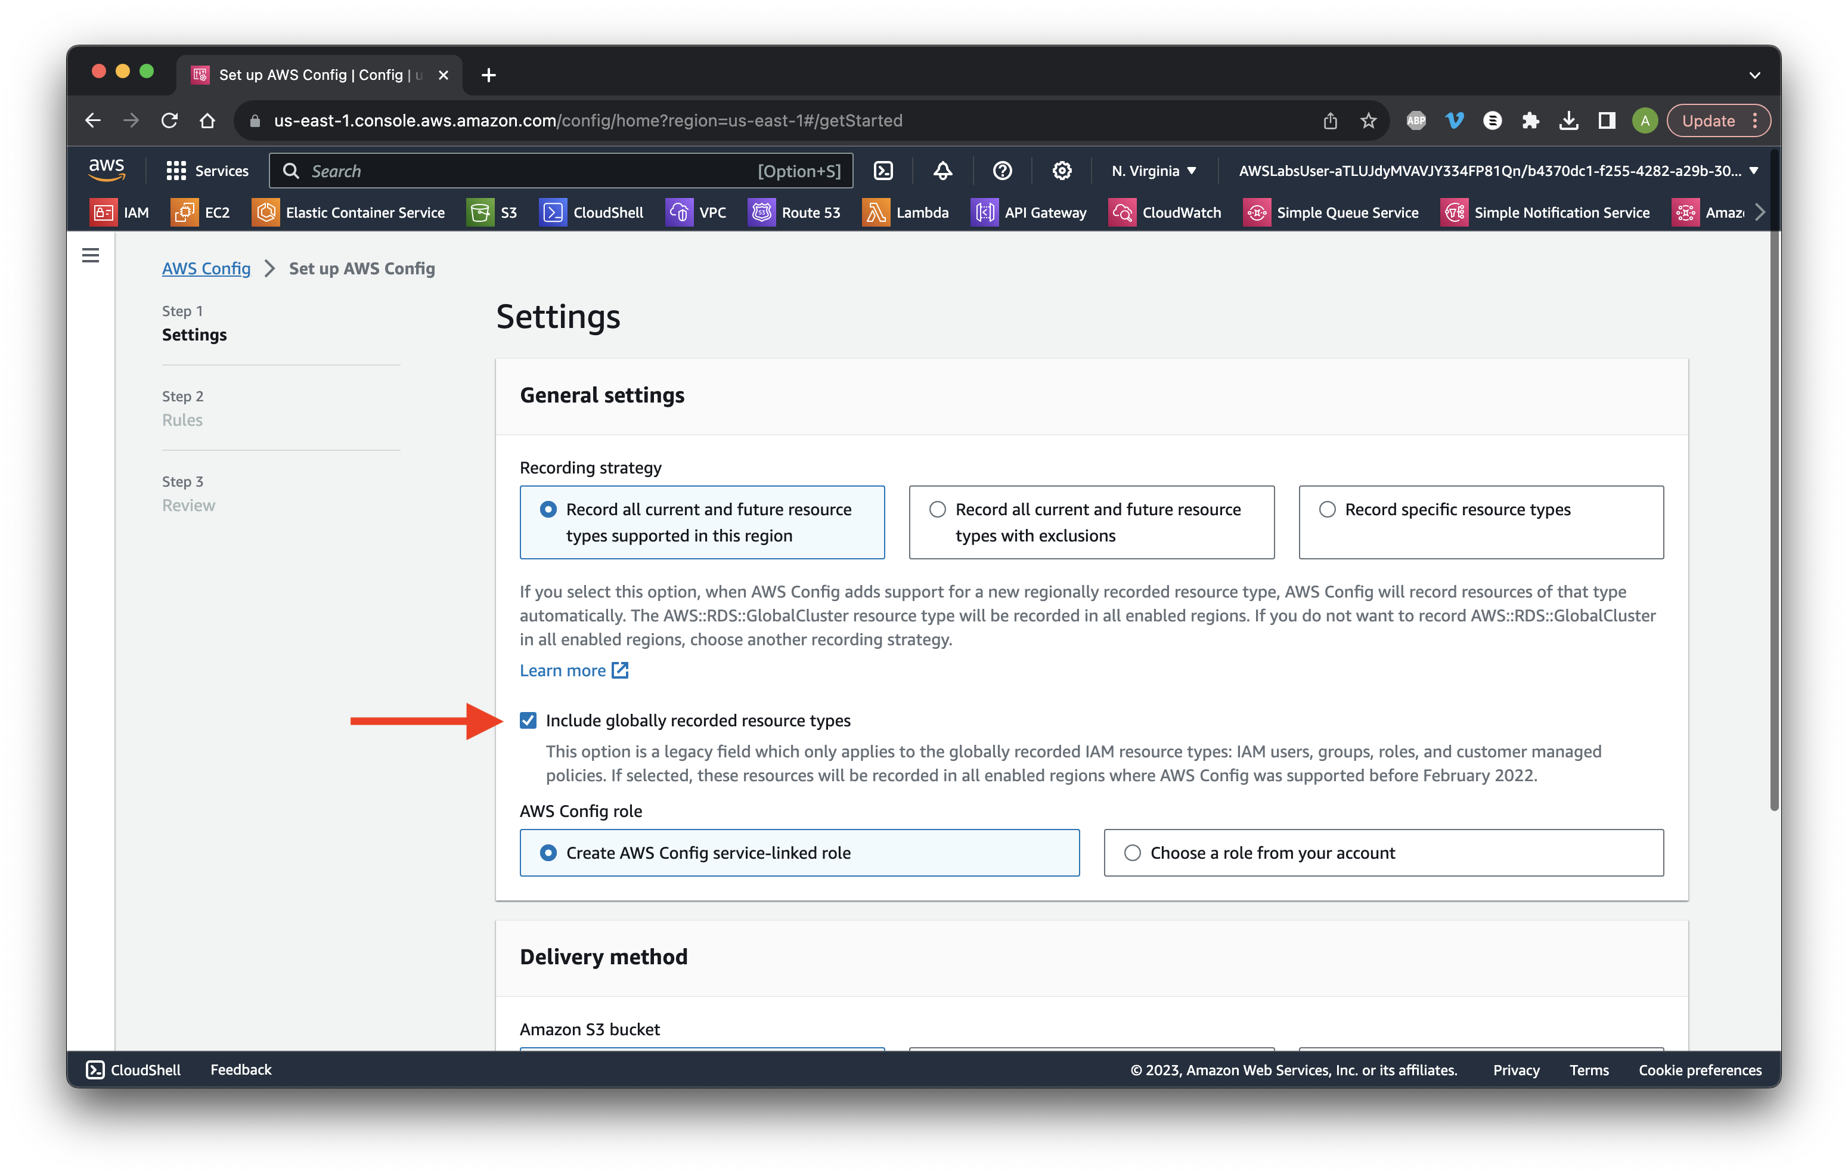Click the browser home button
The width and height of the screenshot is (1848, 1176).
coord(207,120)
